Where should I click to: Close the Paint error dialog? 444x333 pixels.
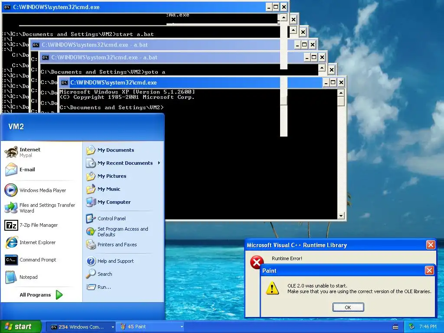pyautogui.click(x=429, y=271)
